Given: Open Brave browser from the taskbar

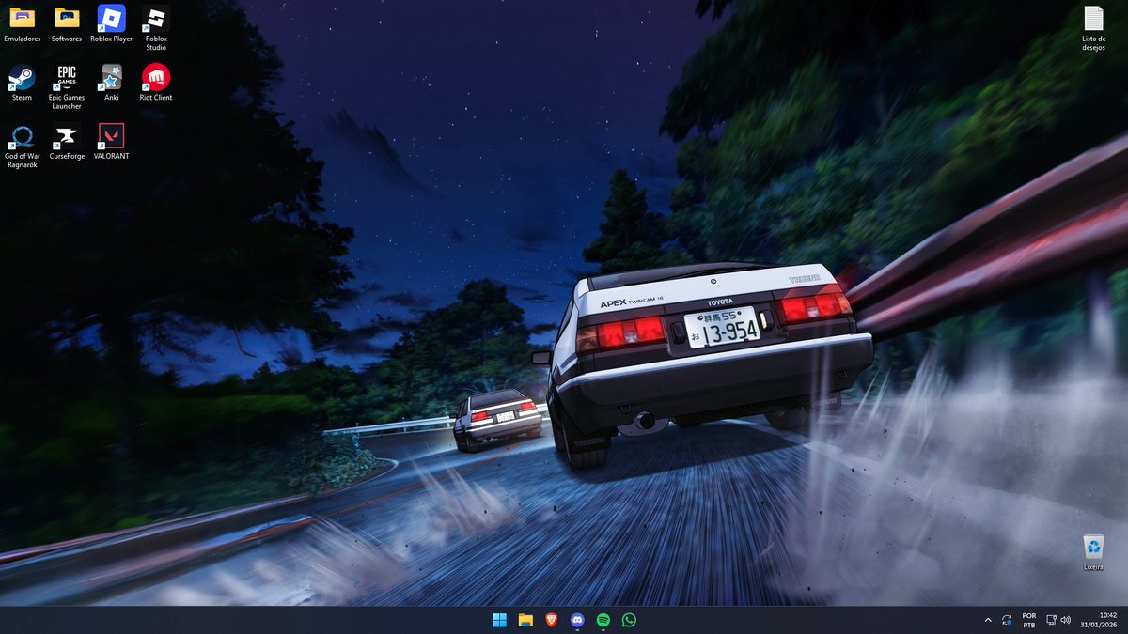Looking at the screenshot, I should [x=551, y=620].
